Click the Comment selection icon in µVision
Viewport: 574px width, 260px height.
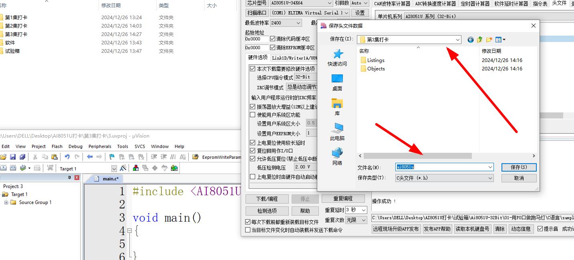[173, 157]
